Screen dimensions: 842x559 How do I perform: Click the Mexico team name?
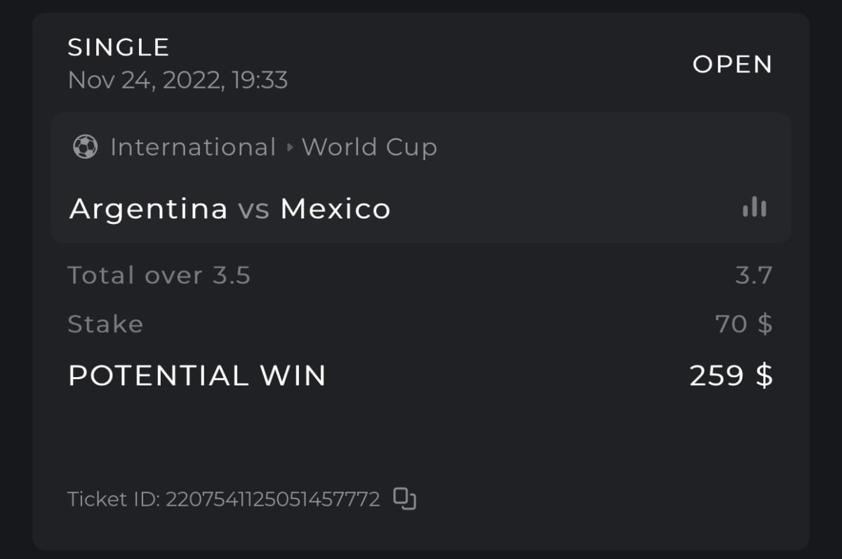[x=335, y=209]
